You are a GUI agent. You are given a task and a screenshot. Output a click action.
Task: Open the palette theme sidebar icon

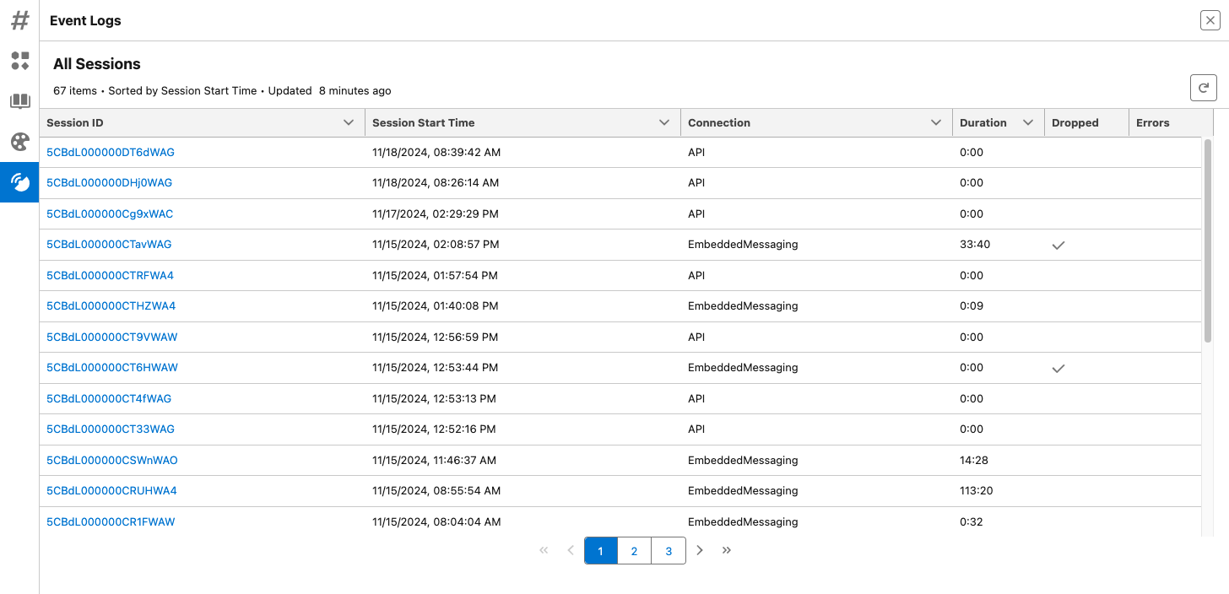pos(19,142)
